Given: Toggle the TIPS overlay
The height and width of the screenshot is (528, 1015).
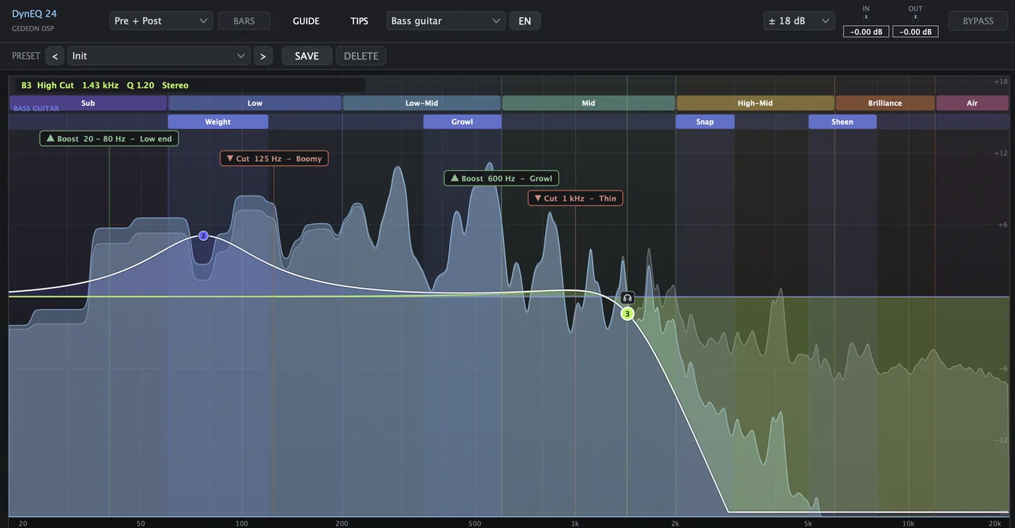Looking at the screenshot, I should [x=360, y=21].
